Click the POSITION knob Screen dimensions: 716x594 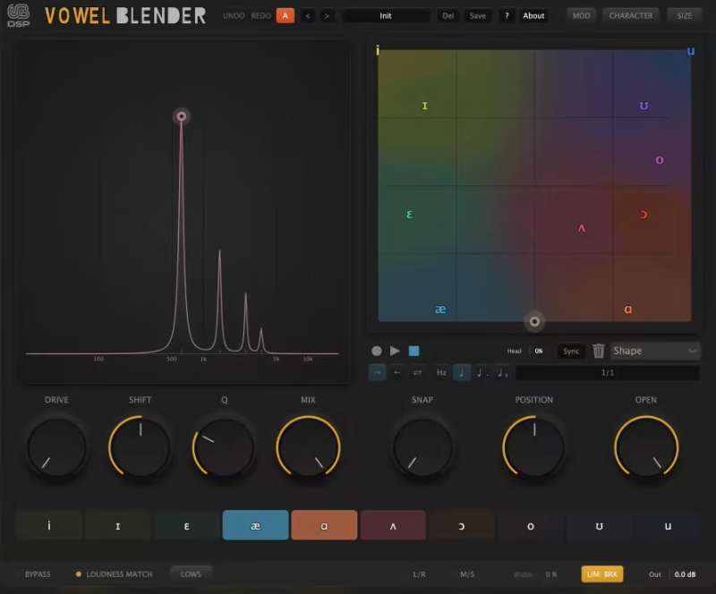pyautogui.click(x=533, y=447)
